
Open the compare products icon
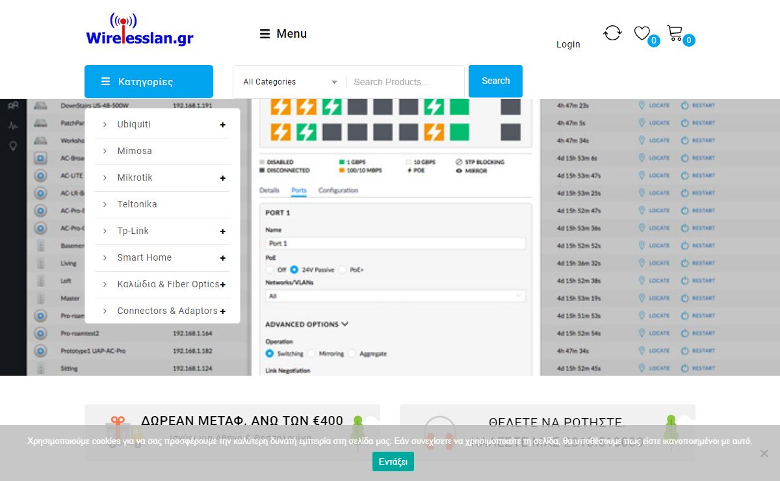click(612, 33)
